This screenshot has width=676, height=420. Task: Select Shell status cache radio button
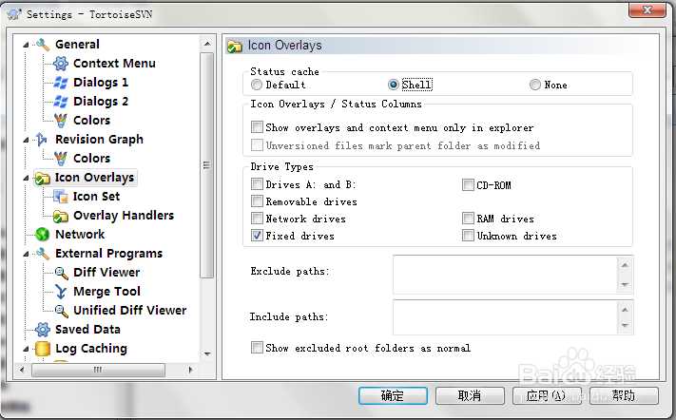[394, 85]
